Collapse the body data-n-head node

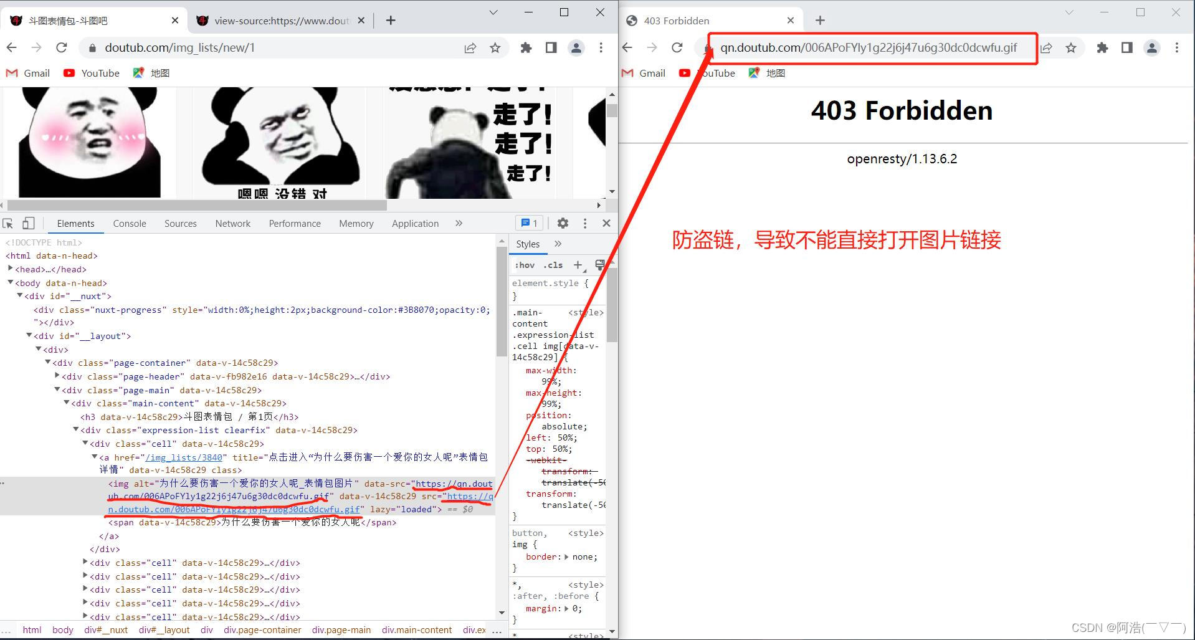(10, 282)
